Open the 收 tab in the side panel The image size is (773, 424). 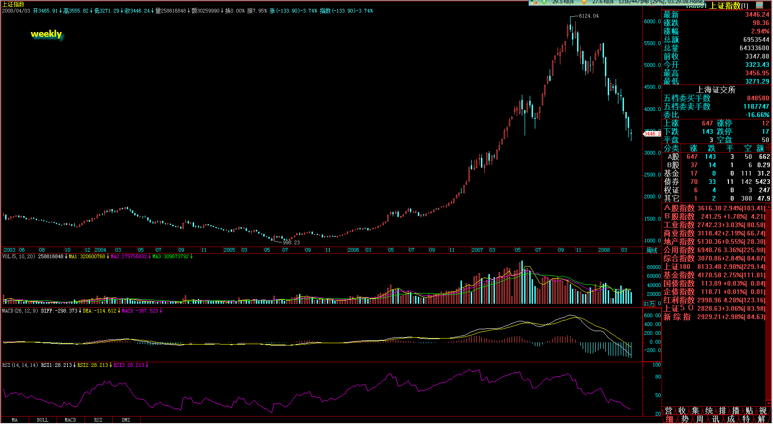click(682, 411)
